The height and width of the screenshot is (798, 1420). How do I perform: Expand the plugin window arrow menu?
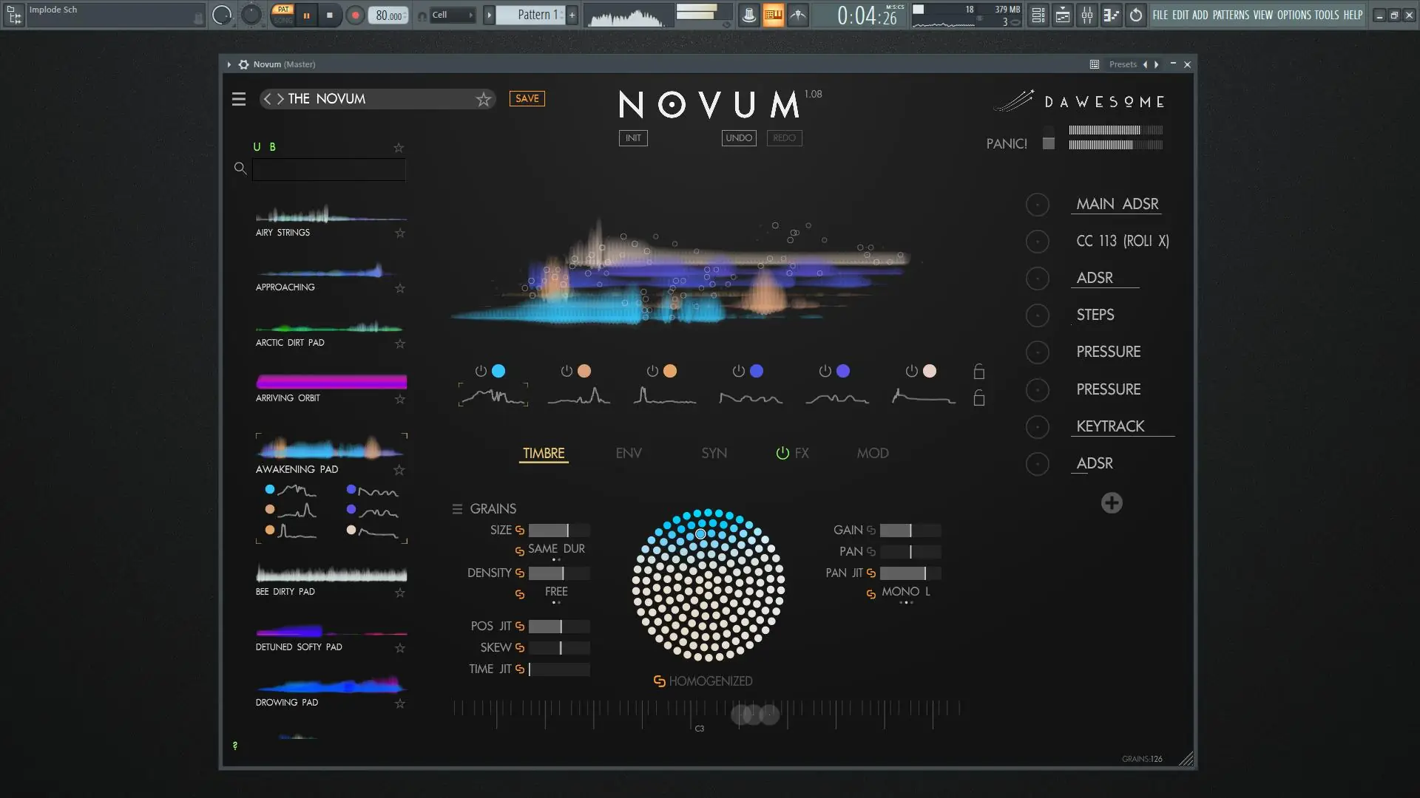coord(229,64)
